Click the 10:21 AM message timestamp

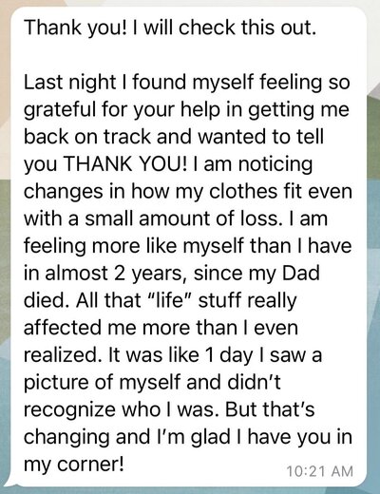click(x=319, y=471)
